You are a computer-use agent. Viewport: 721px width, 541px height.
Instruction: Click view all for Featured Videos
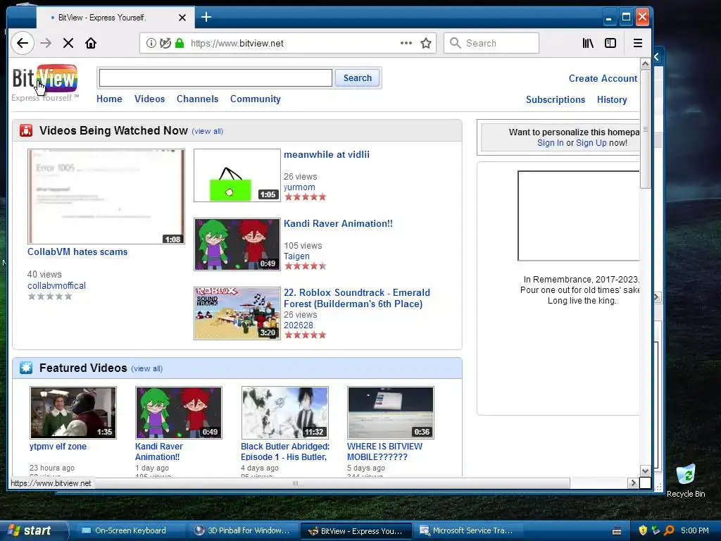tap(146, 368)
